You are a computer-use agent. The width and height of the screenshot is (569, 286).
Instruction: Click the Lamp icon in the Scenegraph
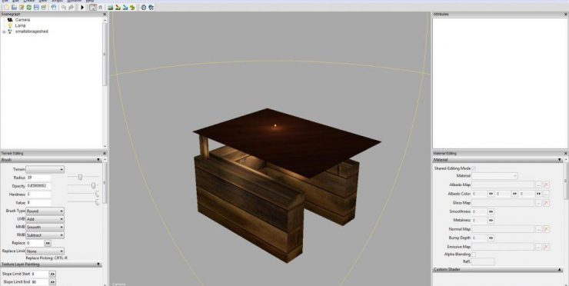(10, 26)
